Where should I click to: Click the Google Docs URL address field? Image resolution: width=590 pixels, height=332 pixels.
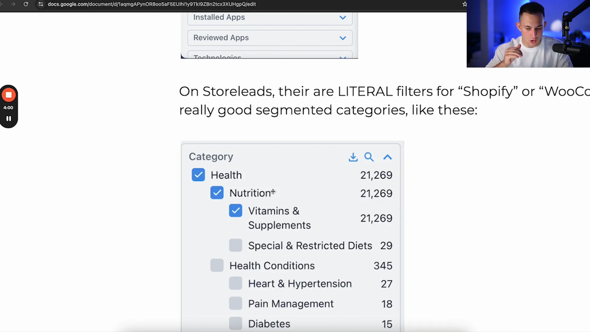[x=152, y=4]
